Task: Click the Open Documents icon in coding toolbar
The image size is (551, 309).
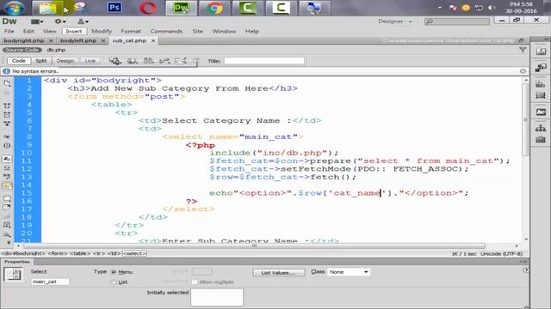Action: (7, 84)
